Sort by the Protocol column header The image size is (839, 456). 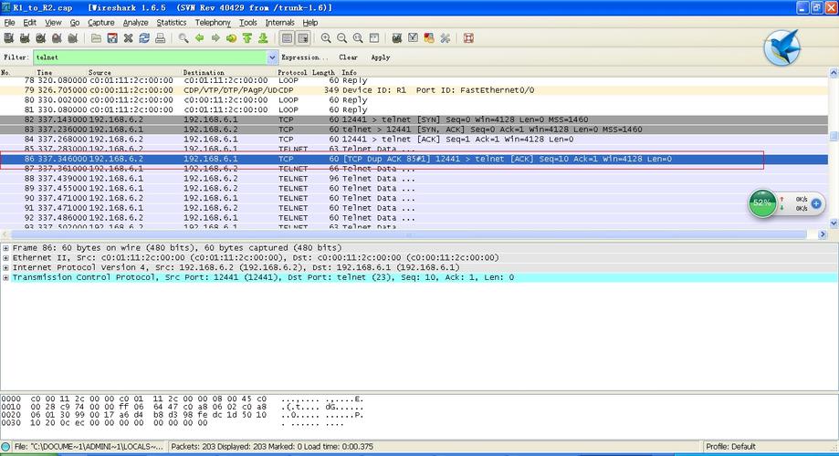point(292,72)
